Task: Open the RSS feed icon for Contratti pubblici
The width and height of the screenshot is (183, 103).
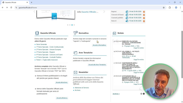Action: (144, 18)
